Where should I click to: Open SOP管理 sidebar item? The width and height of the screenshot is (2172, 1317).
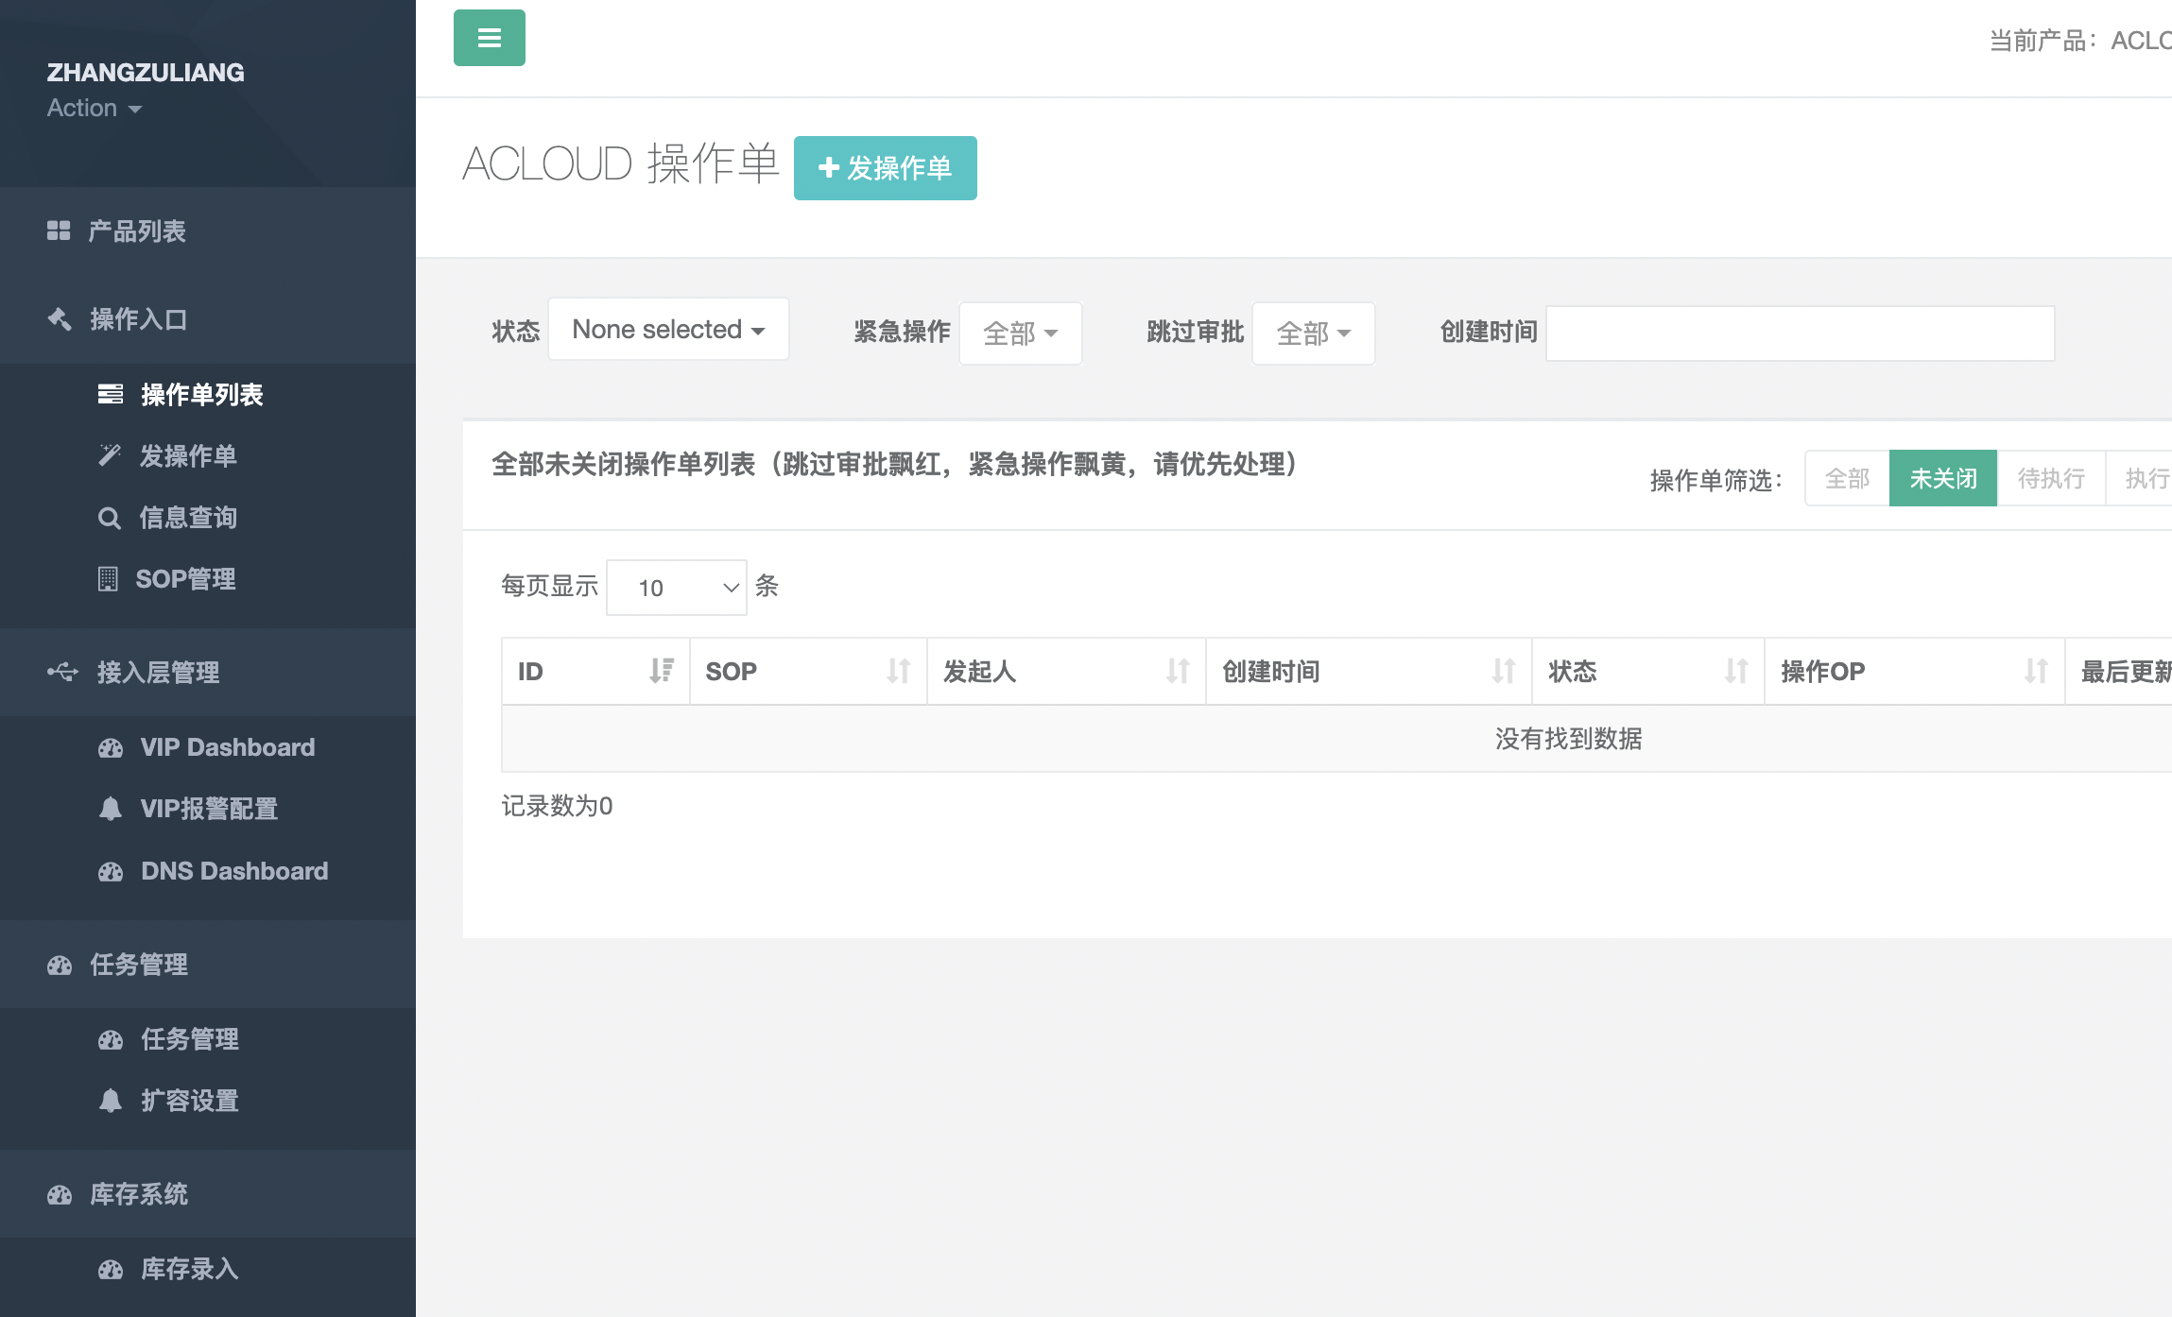(x=208, y=579)
